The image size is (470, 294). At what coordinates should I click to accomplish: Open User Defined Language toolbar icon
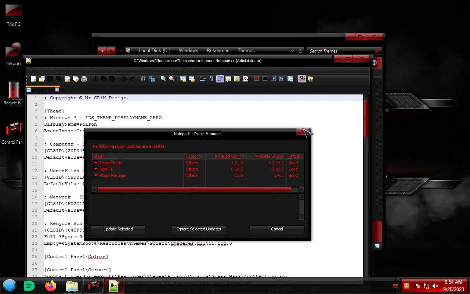(x=228, y=79)
